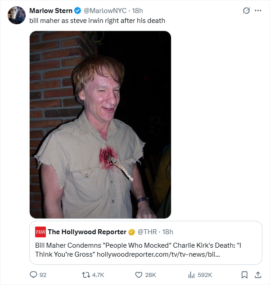The height and width of the screenshot is (285, 270).
Task: Open the hollywoodreporter.com article link
Action: [158, 254]
